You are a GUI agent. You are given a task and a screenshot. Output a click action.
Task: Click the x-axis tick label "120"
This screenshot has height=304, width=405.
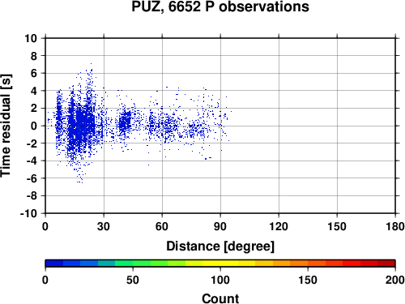tap(279, 226)
